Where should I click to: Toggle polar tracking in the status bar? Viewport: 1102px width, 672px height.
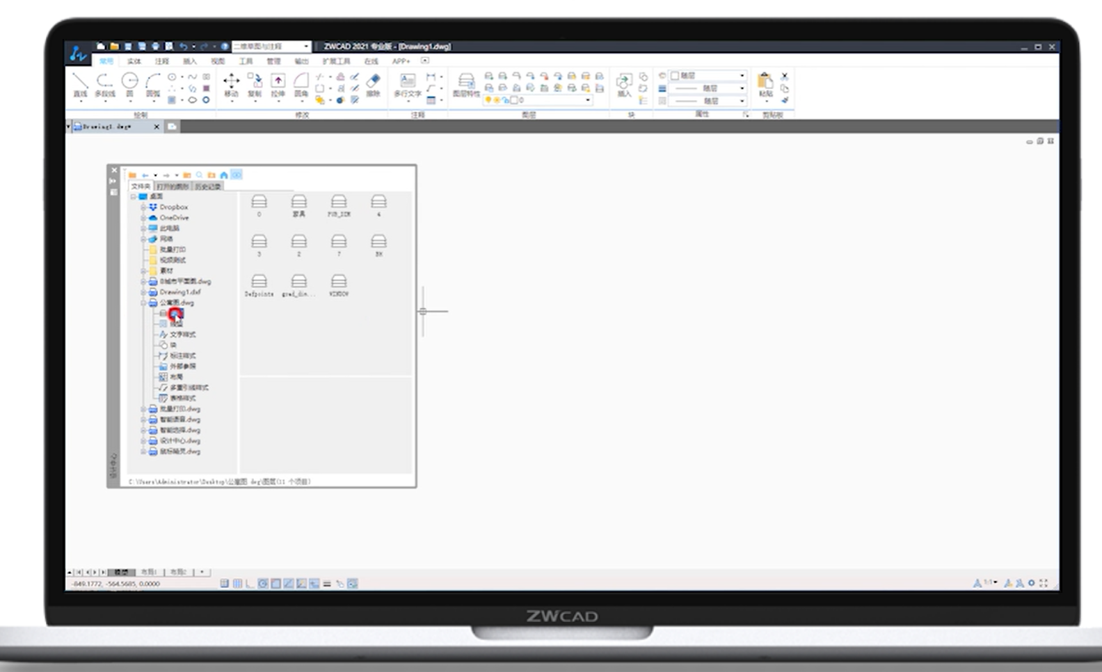click(263, 584)
